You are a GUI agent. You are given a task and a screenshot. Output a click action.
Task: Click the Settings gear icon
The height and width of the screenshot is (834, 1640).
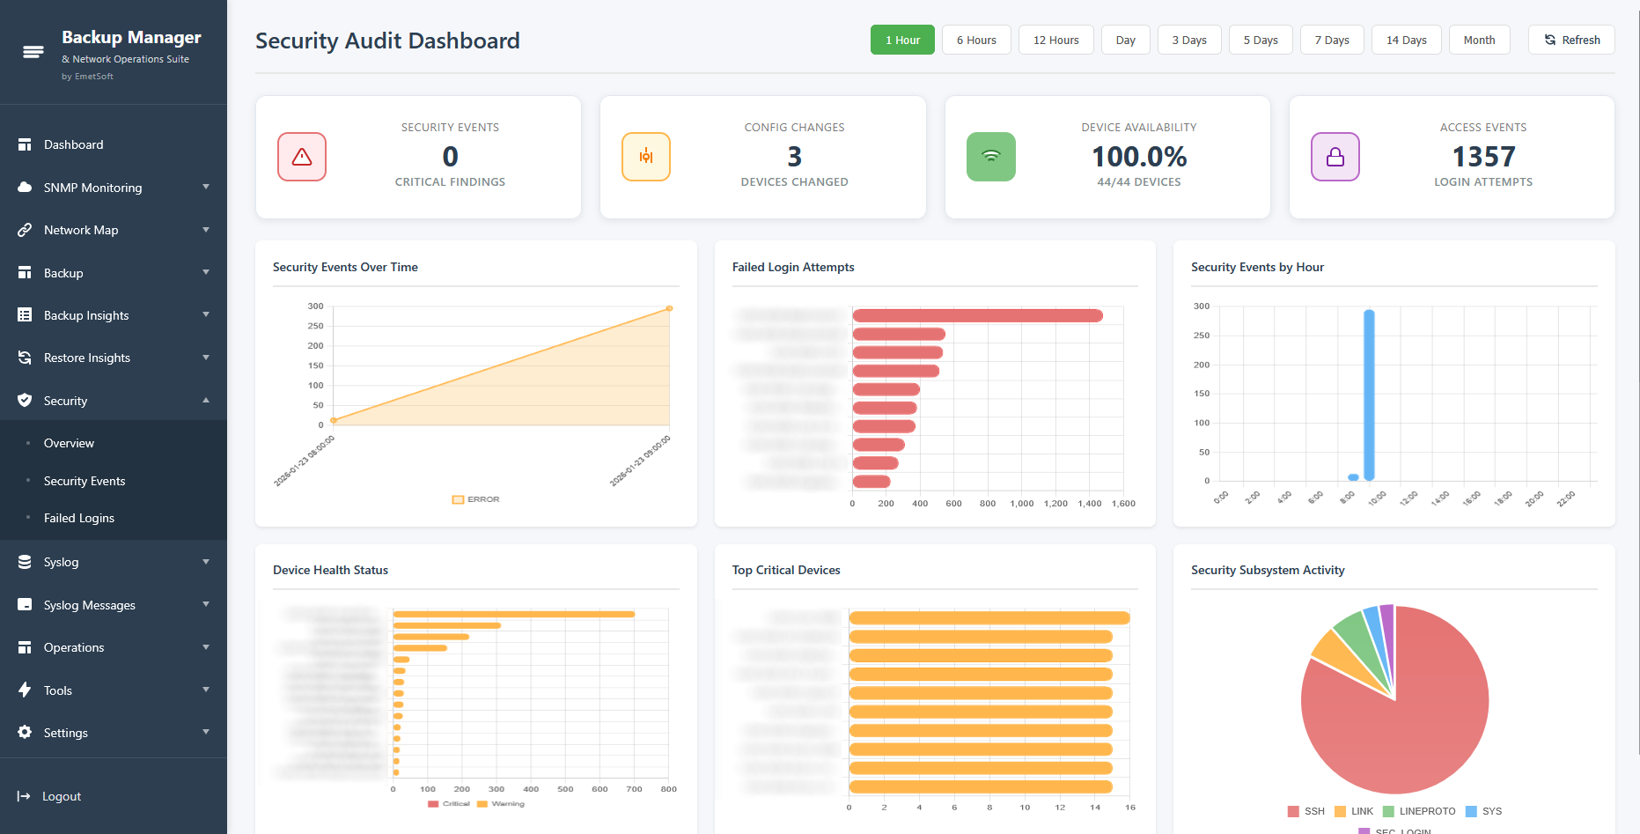click(x=25, y=733)
